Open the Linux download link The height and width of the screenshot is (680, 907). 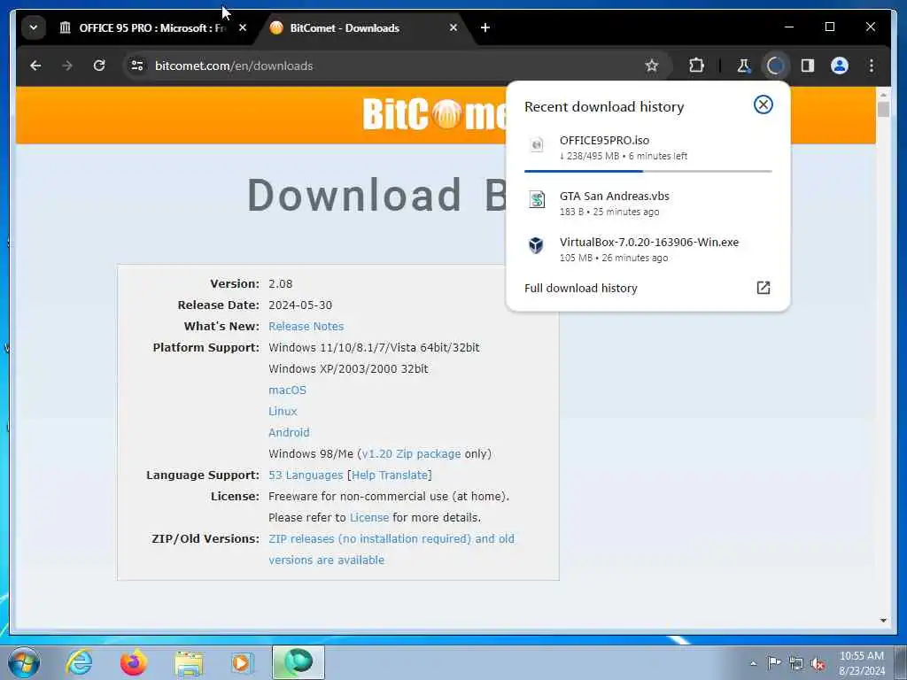pyautogui.click(x=283, y=411)
